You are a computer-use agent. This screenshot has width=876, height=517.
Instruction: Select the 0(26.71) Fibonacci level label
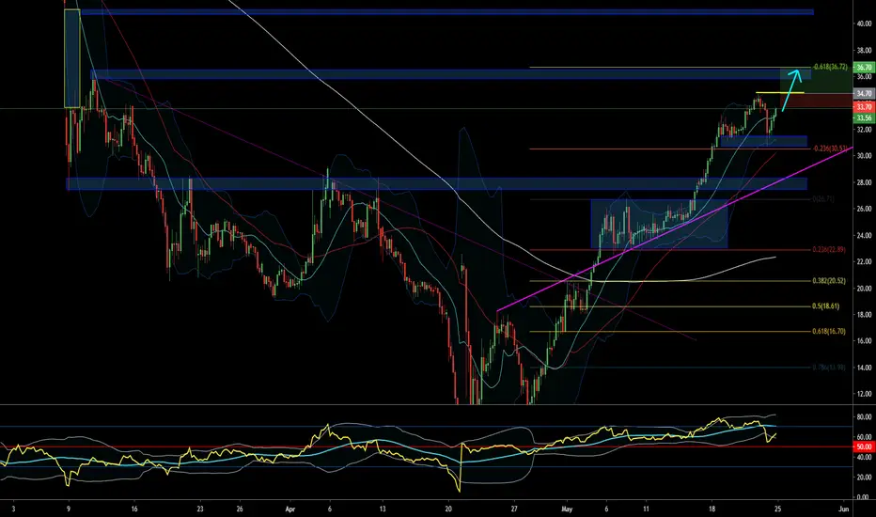point(823,199)
